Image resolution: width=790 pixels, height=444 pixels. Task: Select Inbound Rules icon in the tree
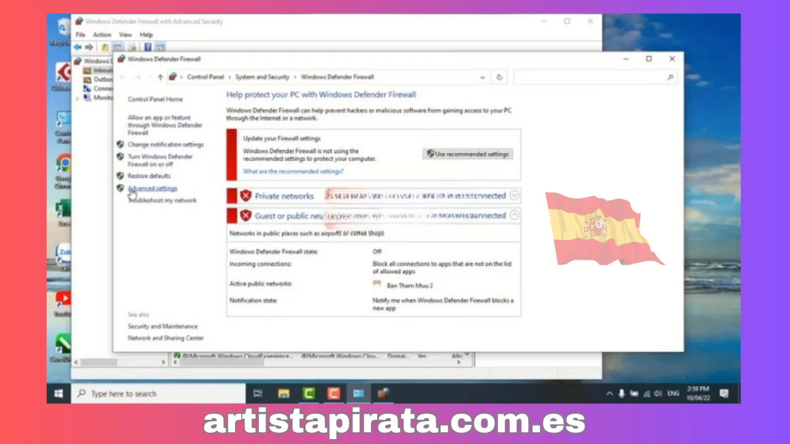coord(87,70)
